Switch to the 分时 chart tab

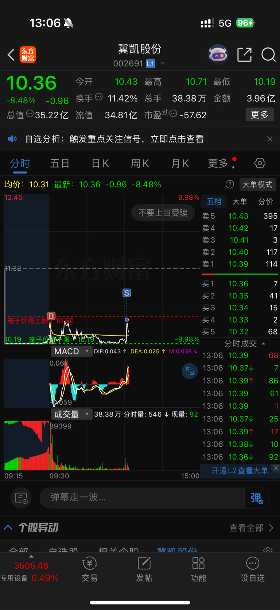click(20, 163)
